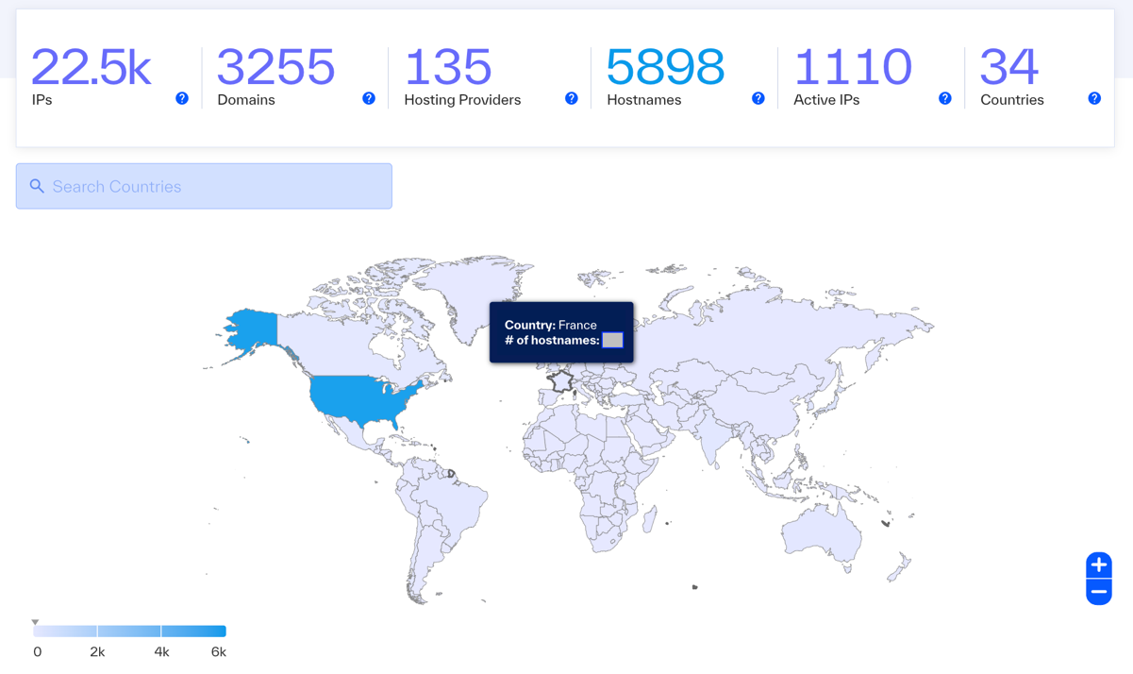
Task: Click the legend's triangle marker at 0
Action: point(35,622)
